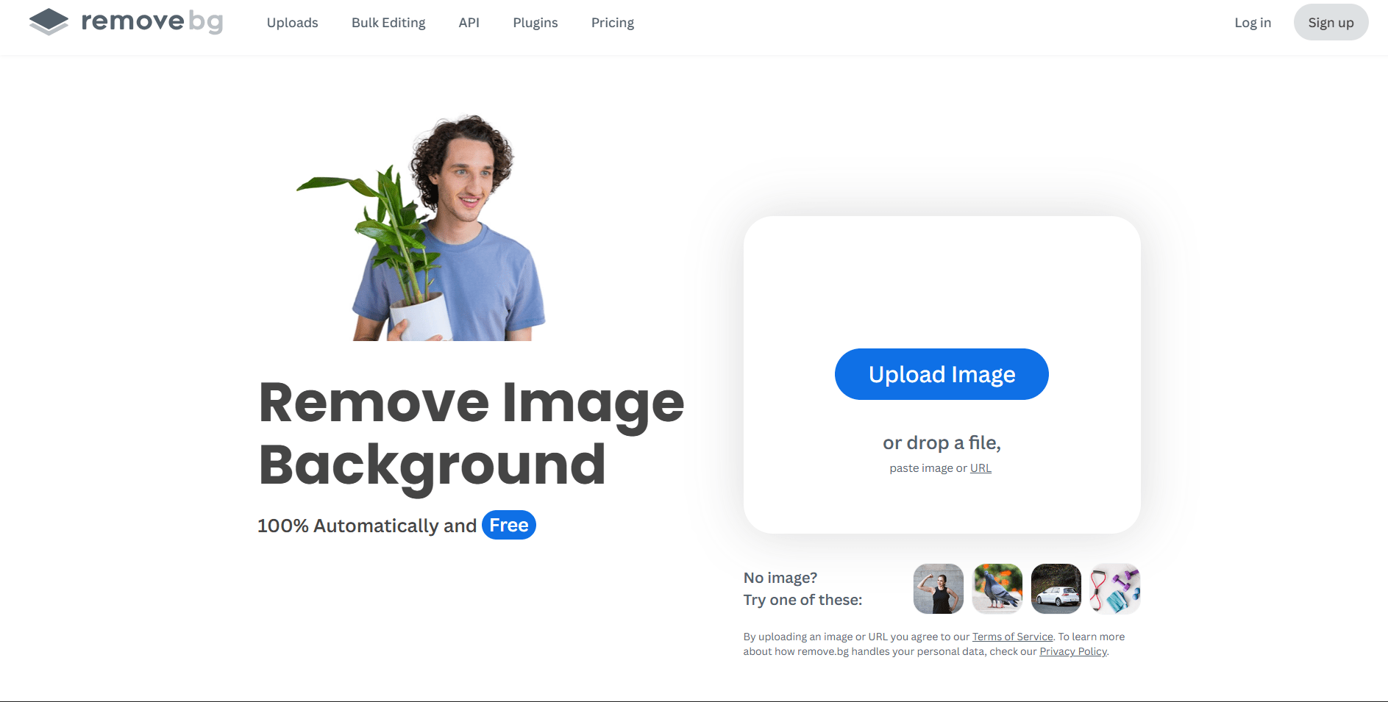The height and width of the screenshot is (702, 1388).
Task: Try the pigeon sample image
Action: (997, 589)
